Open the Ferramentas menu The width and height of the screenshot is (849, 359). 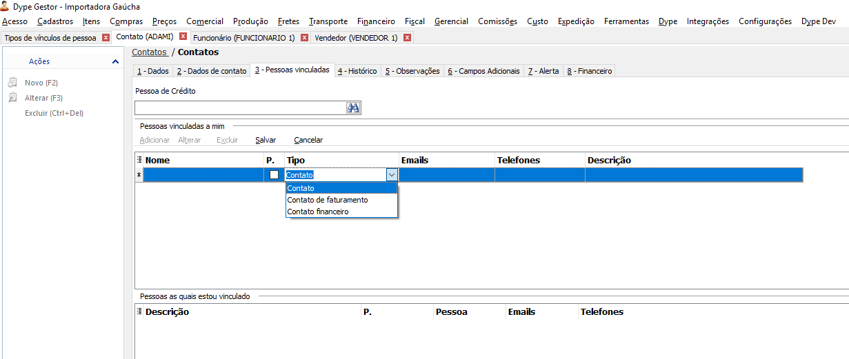pyautogui.click(x=626, y=21)
